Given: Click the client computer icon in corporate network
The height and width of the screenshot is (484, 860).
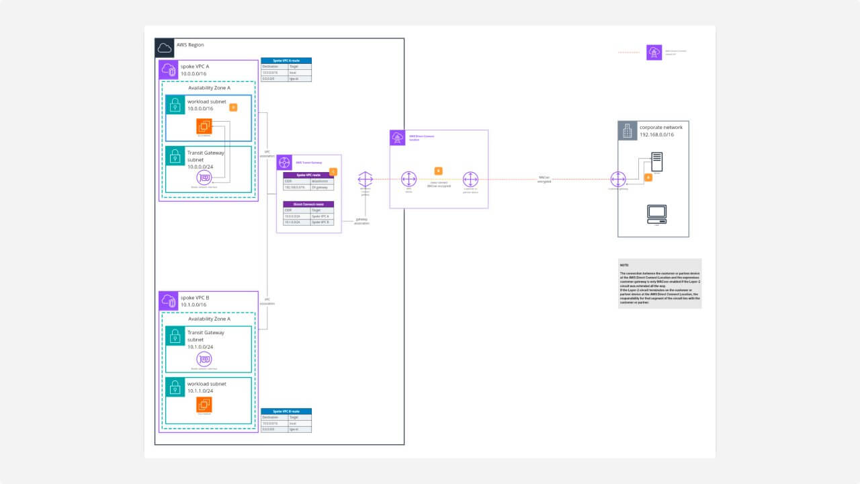Looking at the screenshot, I should 656,214.
